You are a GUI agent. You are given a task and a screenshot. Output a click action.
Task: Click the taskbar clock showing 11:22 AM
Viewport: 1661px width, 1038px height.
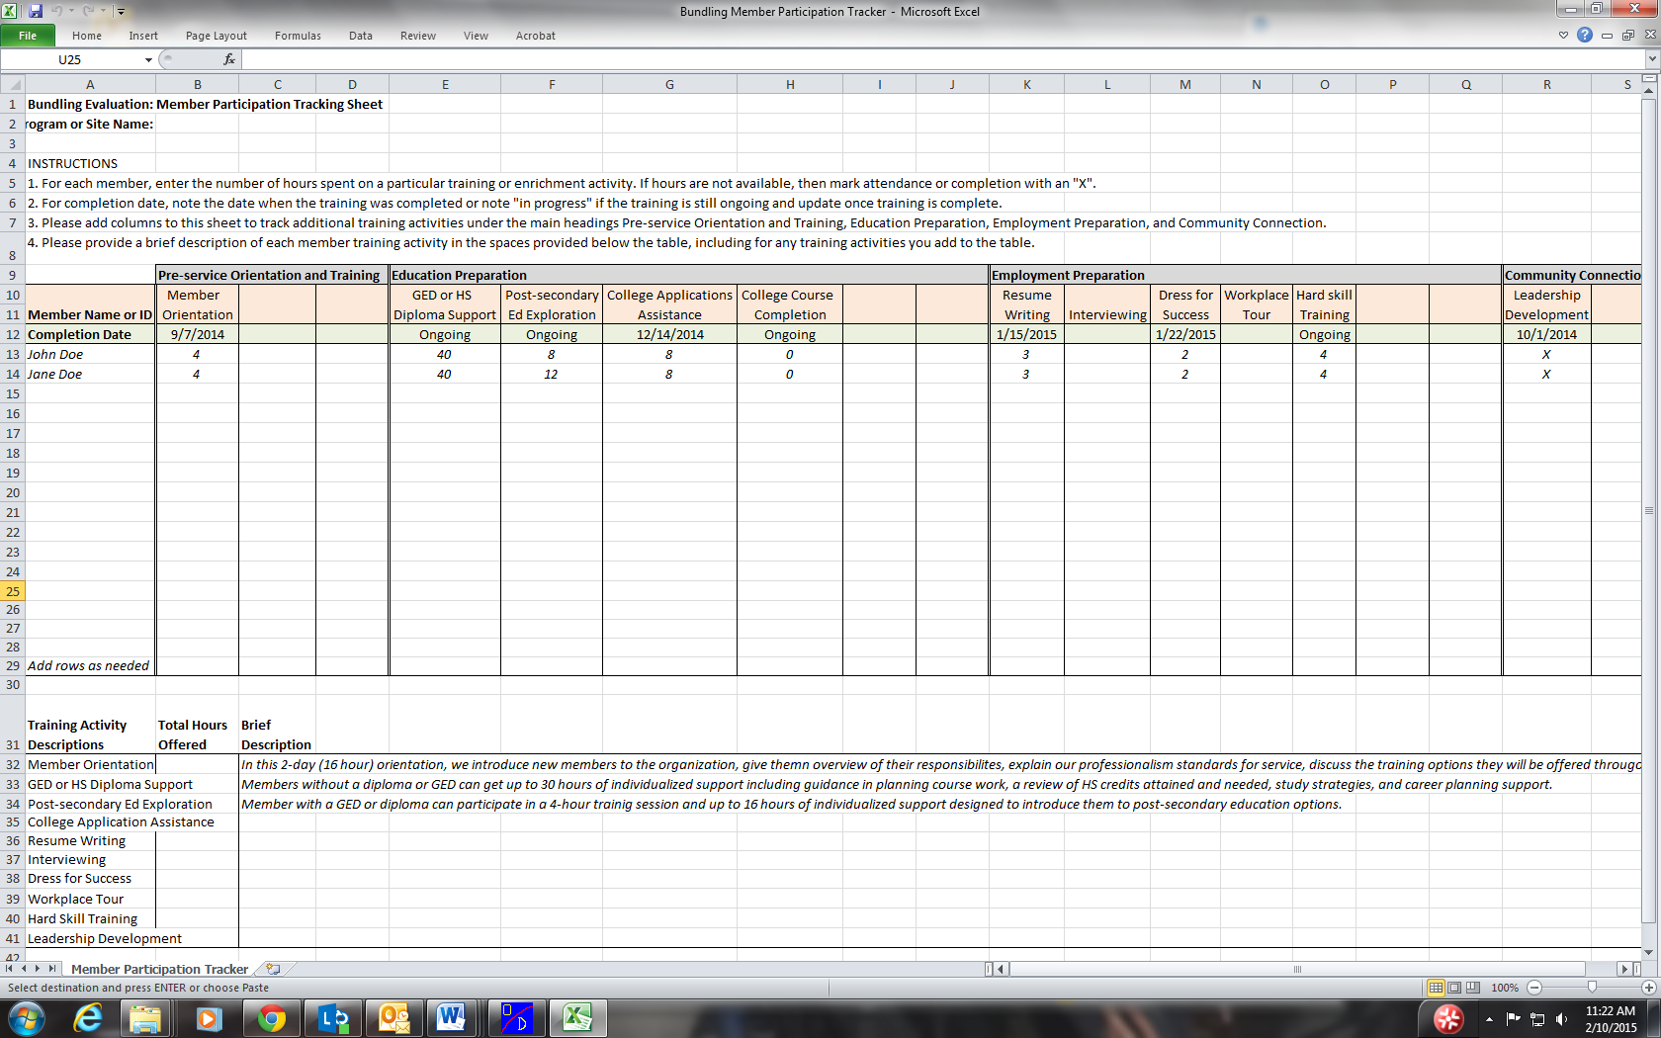pyautogui.click(x=1611, y=1019)
